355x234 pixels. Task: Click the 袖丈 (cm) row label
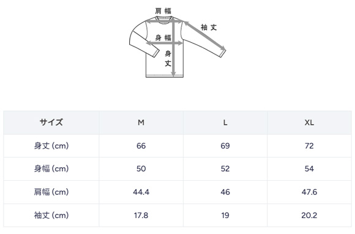pos(51,215)
